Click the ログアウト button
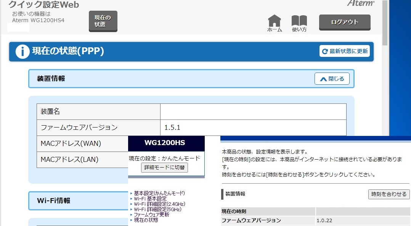The height and width of the screenshot is (226, 411). [345, 22]
